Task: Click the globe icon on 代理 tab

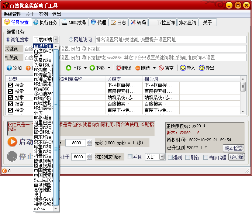Action: tap(93, 22)
